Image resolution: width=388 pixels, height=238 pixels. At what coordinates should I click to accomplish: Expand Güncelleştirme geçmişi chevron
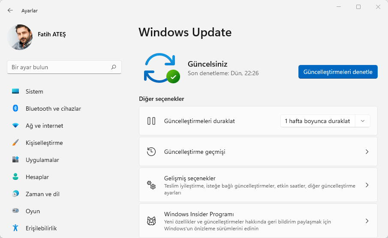[x=367, y=152]
